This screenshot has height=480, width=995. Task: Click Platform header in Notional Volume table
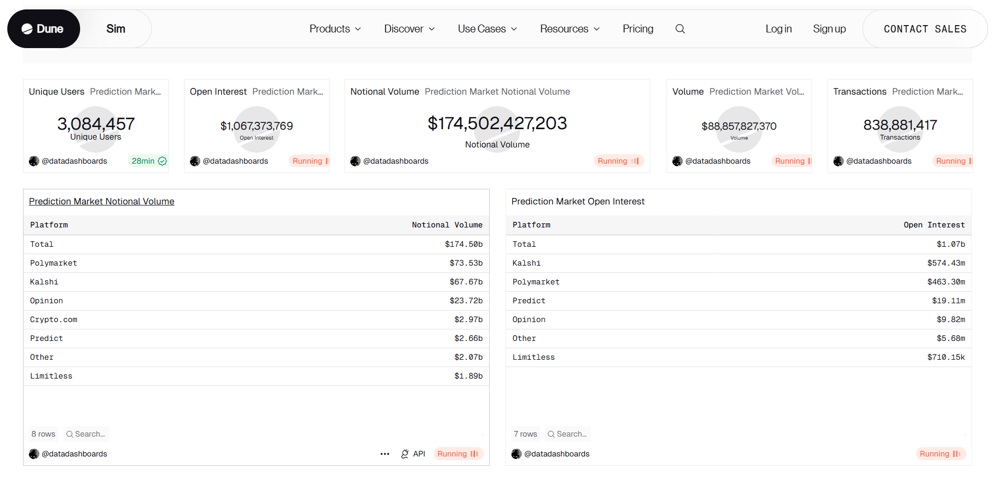pos(49,225)
